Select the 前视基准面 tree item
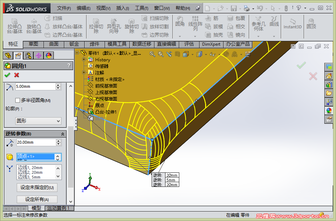 [103, 86]
